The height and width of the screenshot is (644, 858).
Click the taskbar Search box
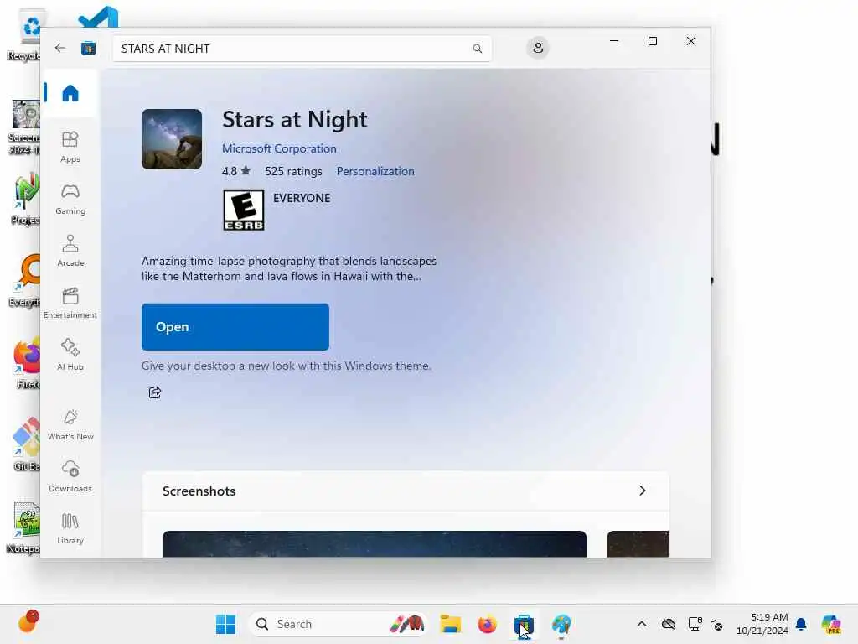click(337, 624)
